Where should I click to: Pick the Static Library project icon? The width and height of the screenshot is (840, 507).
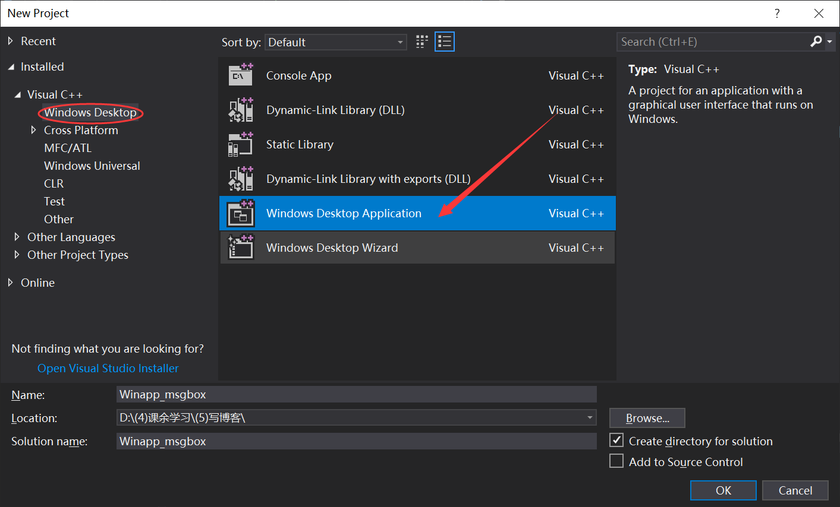pyautogui.click(x=241, y=144)
